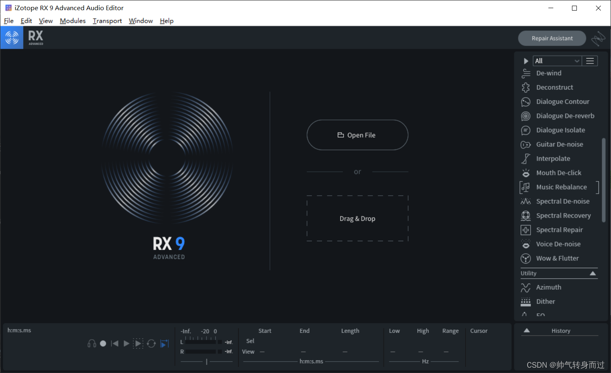Select Spectral Repair label
This screenshot has width=611, height=373.
coord(559,230)
